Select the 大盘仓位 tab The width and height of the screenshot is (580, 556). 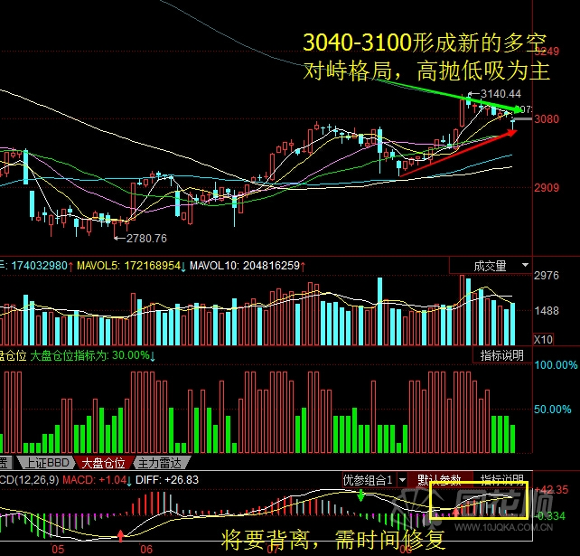point(102,461)
